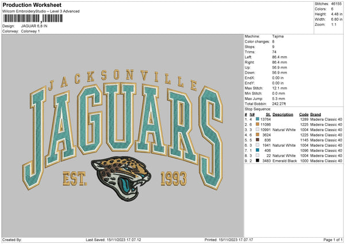Click stitch count '836' in row 5
Viewport: 345px width, 244px height.
[267, 140]
